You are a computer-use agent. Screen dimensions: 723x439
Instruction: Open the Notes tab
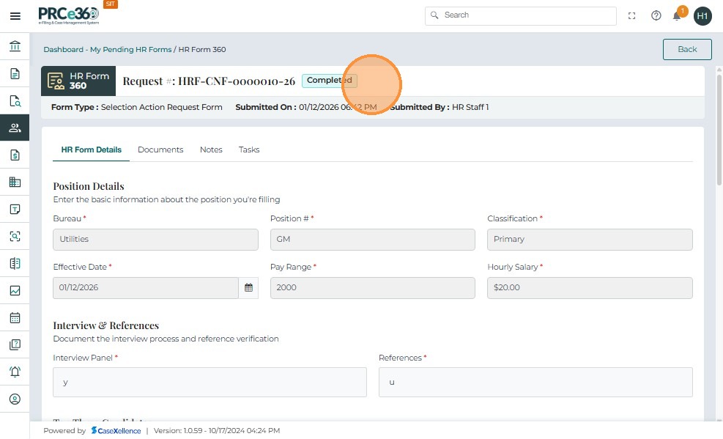click(211, 150)
